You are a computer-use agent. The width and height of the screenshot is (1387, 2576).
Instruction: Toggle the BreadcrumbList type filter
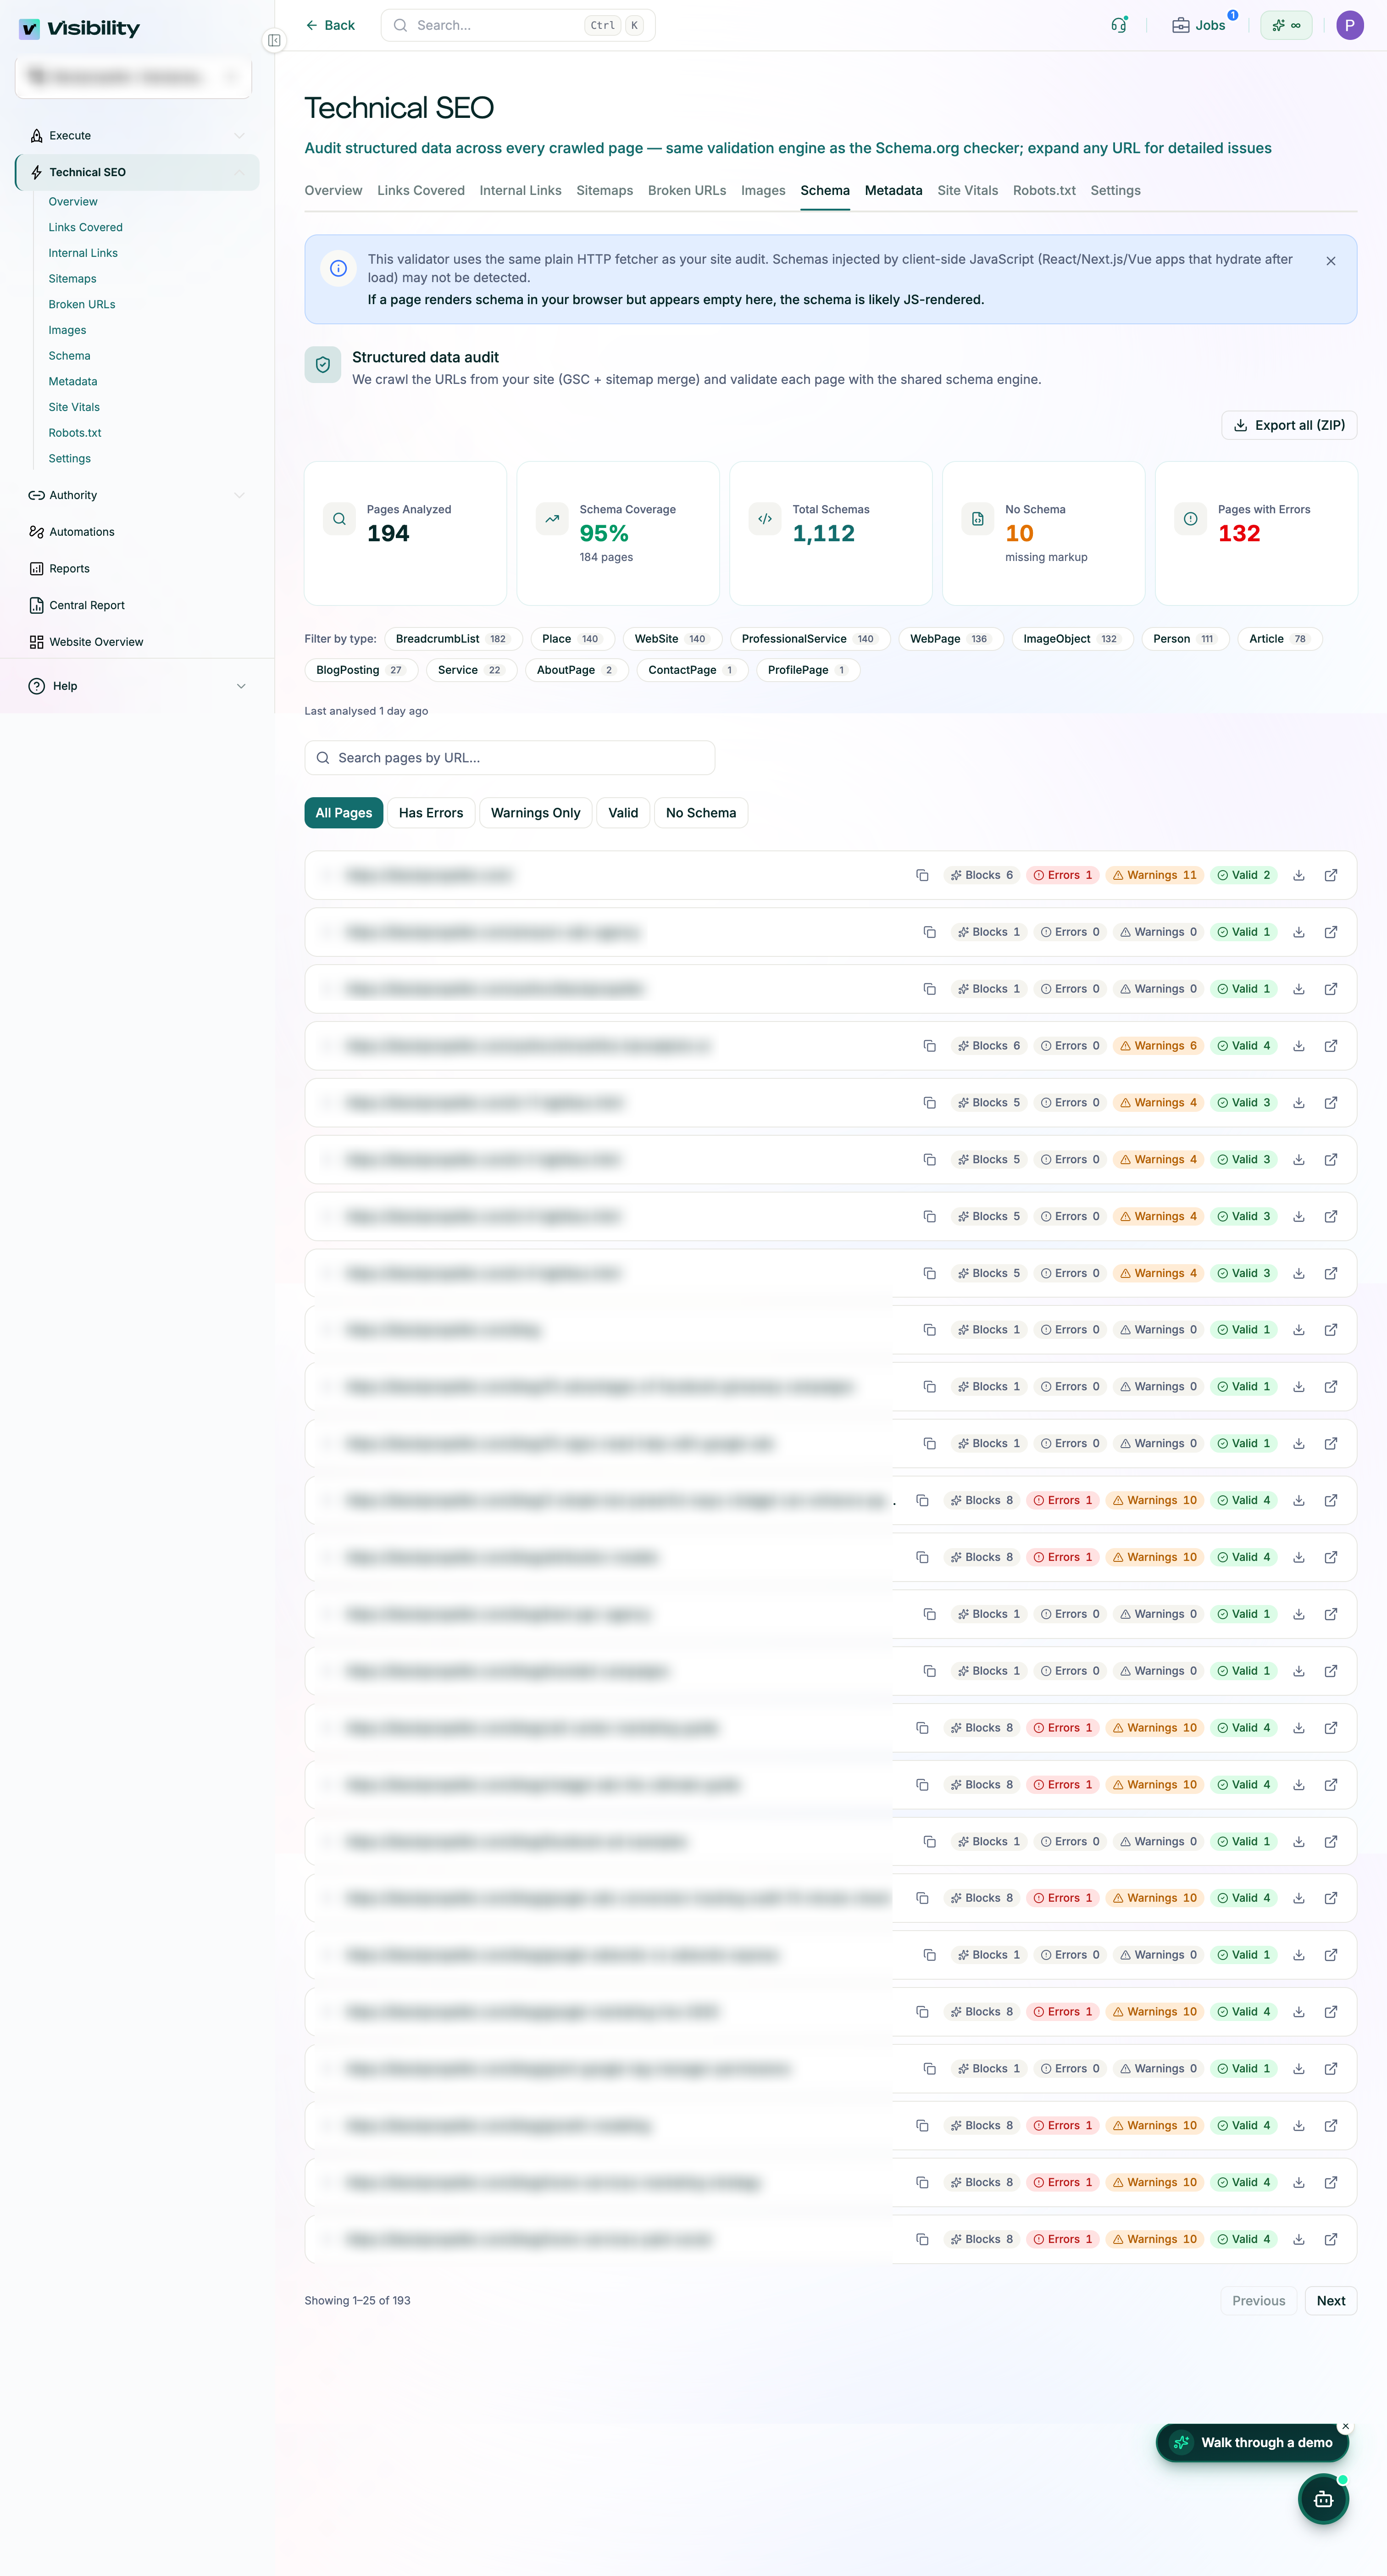click(453, 639)
